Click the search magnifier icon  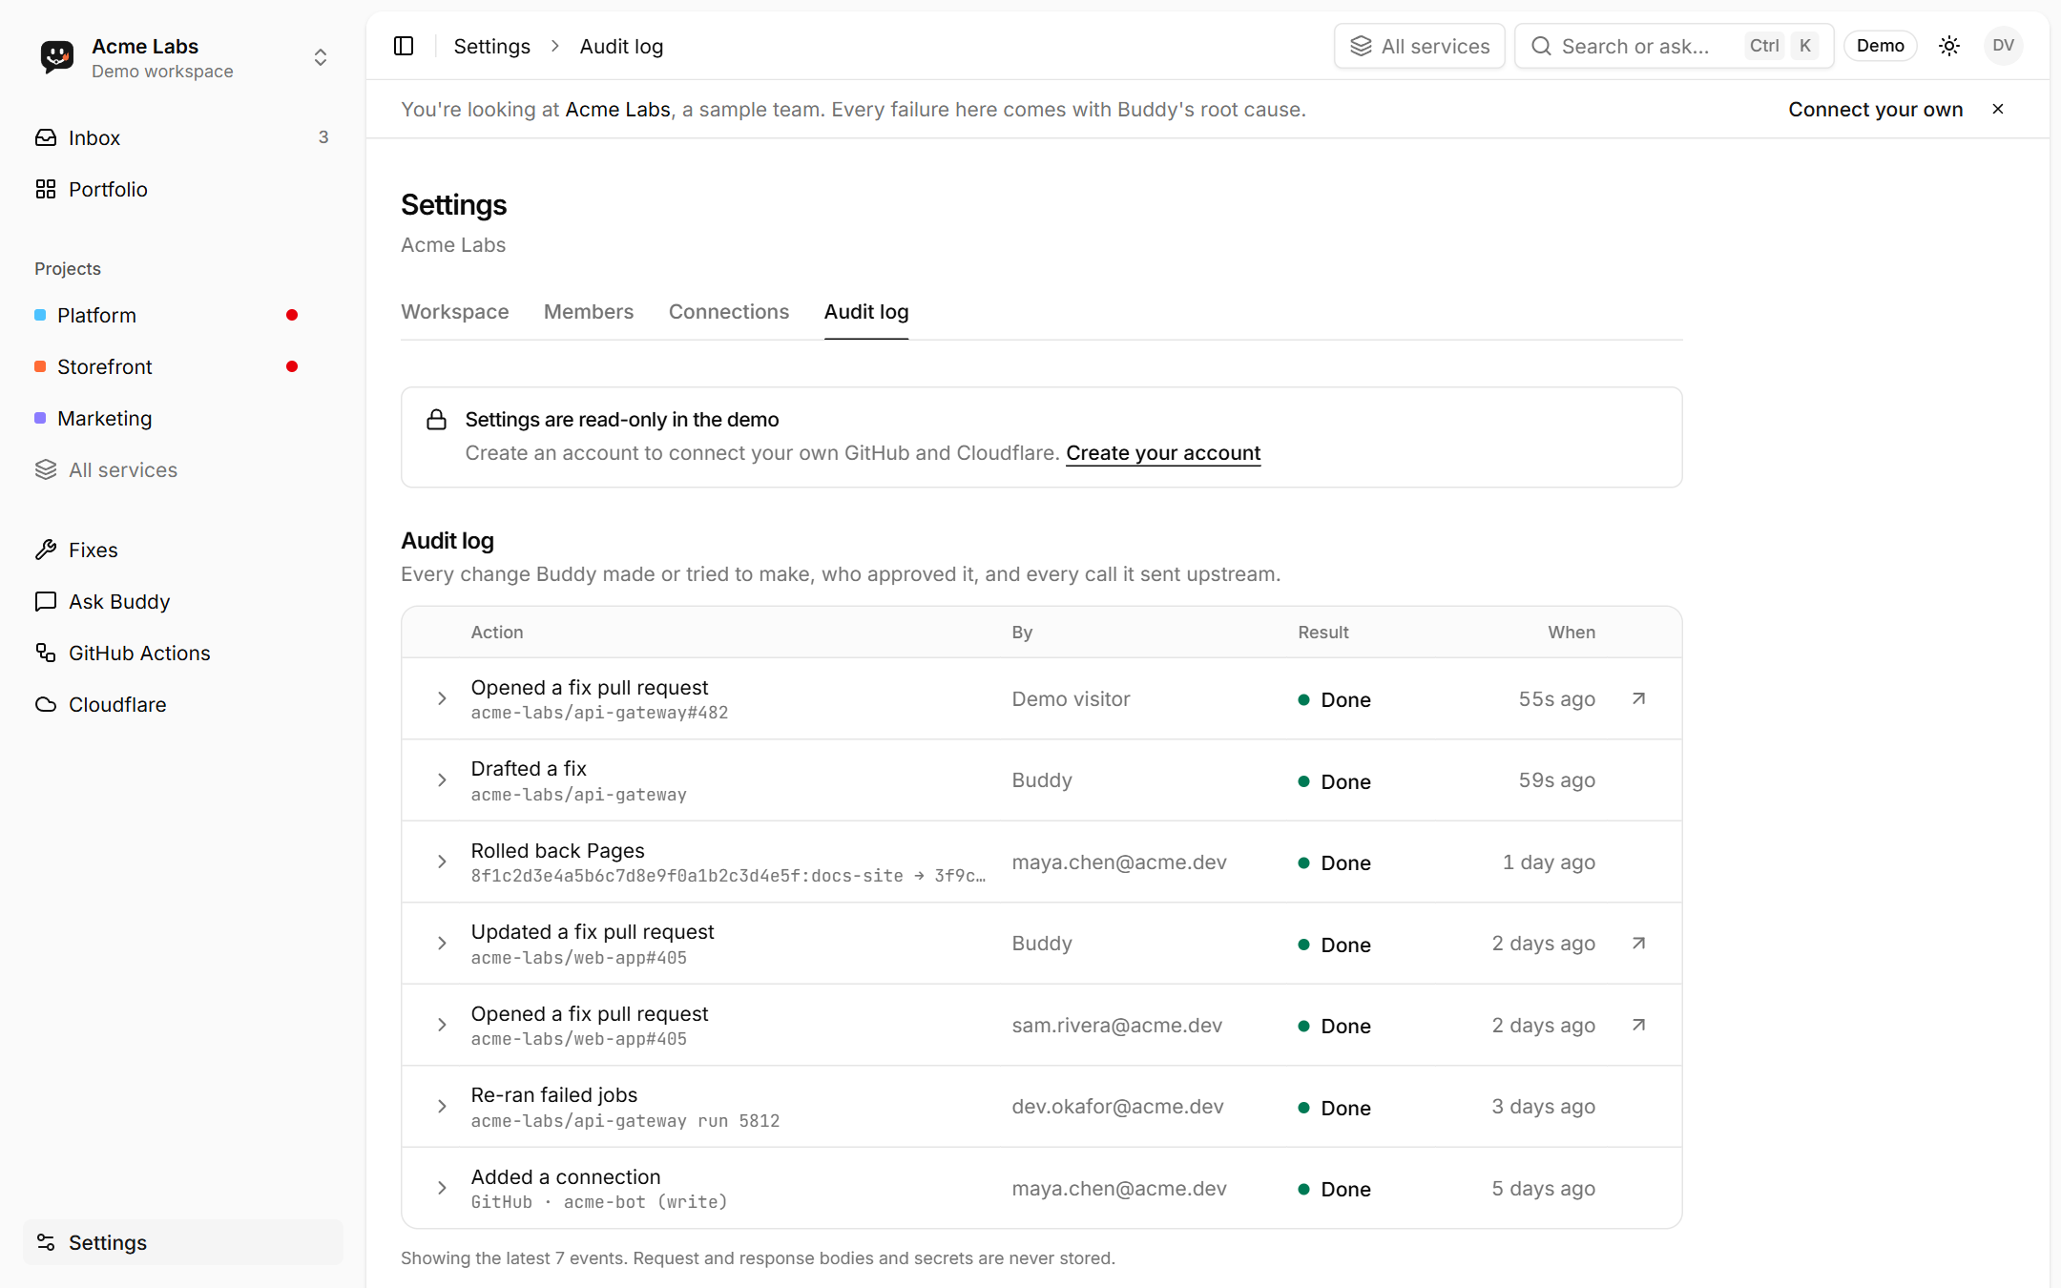coord(1541,46)
